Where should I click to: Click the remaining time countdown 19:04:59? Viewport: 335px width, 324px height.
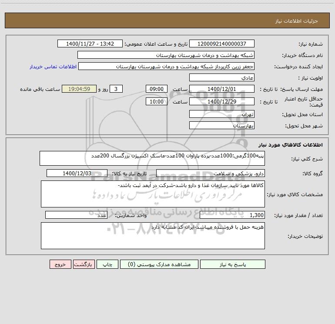79,89
